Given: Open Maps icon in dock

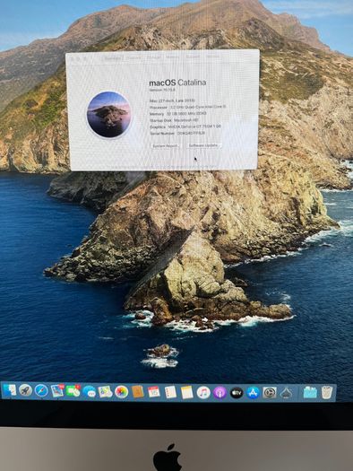Looking at the screenshot, I should click(105, 392).
